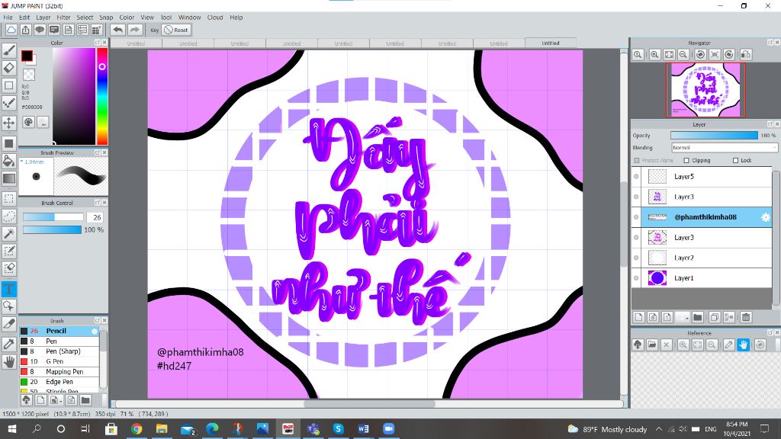Screen dimensions: 781x439
Task: Select the Edge Pen brush
Action: (x=59, y=382)
